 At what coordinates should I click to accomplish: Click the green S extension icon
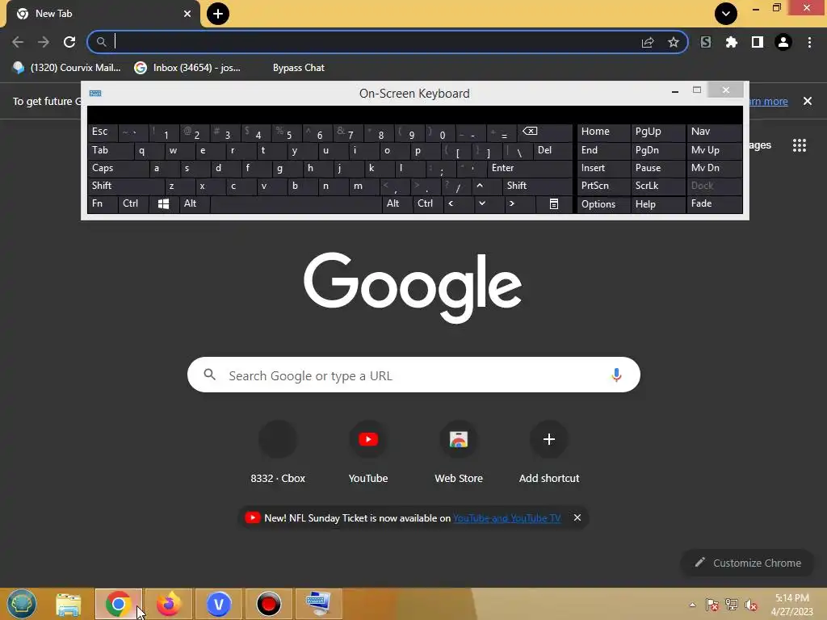coord(706,42)
